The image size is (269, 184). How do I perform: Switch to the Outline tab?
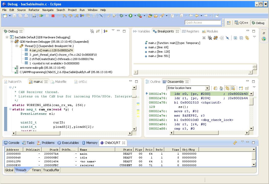153,82
